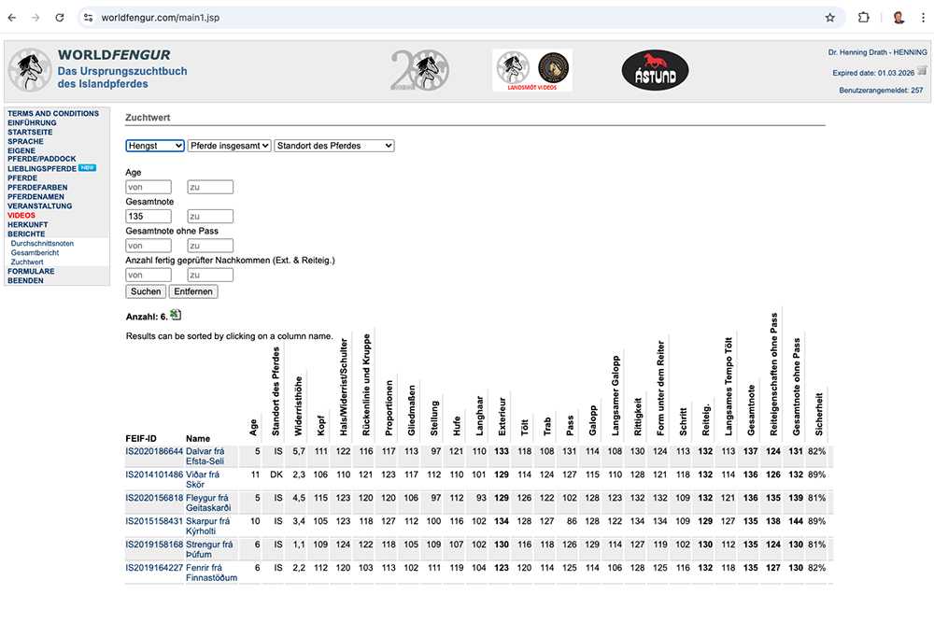Click the Ástund black oval logo
This screenshot has height=623, width=934.
pos(655,71)
